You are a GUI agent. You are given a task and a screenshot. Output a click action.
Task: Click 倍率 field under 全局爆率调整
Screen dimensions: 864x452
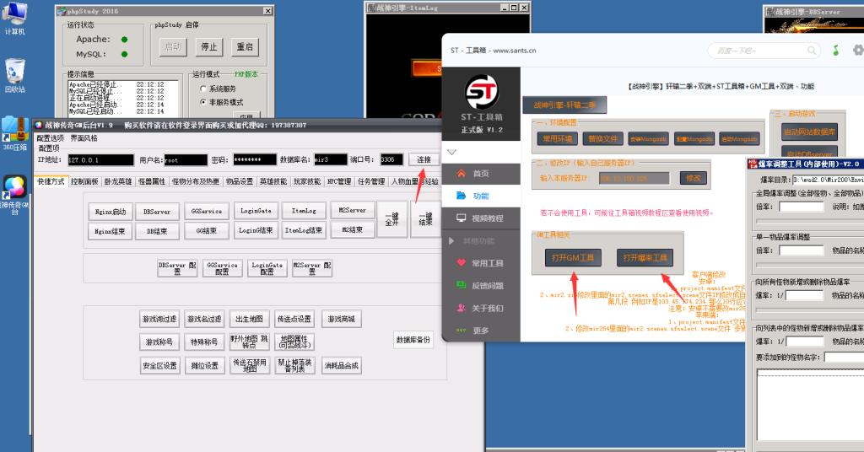click(x=802, y=207)
